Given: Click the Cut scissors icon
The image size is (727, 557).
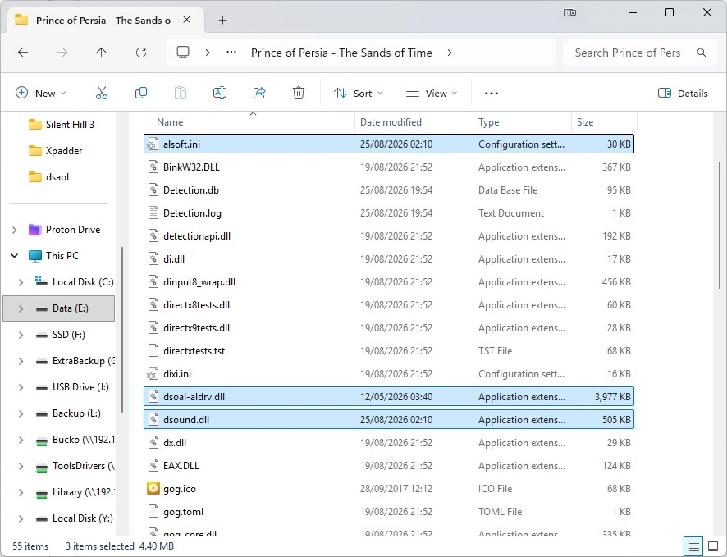Looking at the screenshot, I should (102, 94).
